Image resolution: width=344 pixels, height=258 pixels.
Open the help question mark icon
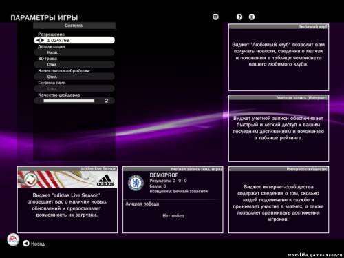click(239, 17)
